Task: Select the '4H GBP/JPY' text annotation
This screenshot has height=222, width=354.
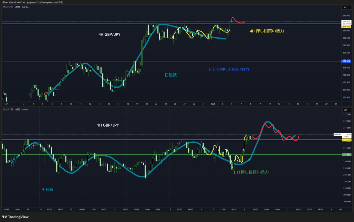Action: 110,34
